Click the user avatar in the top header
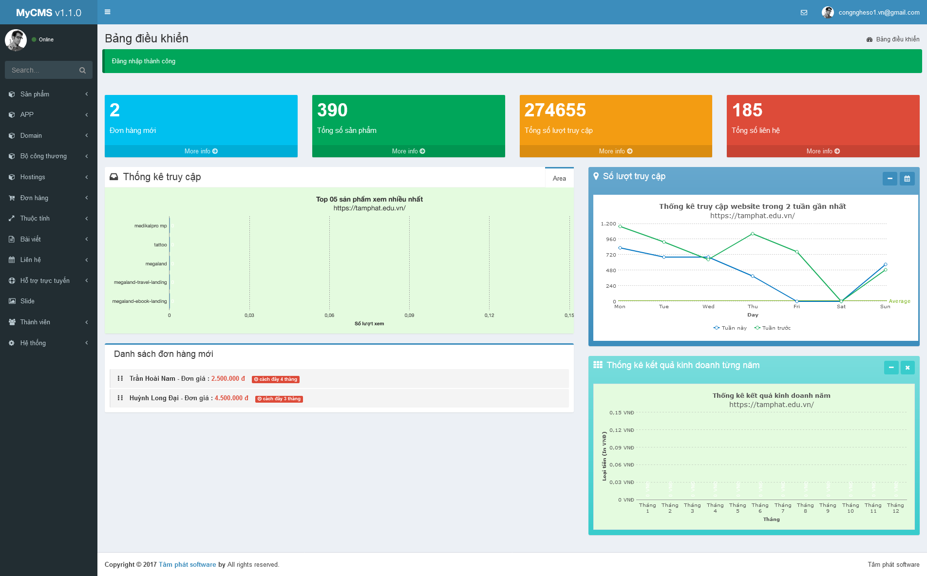The image size is (927, 576). point(828,13)
